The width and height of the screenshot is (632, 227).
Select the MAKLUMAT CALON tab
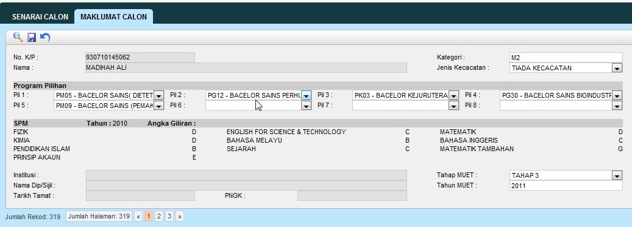click(x=114, y=17)
